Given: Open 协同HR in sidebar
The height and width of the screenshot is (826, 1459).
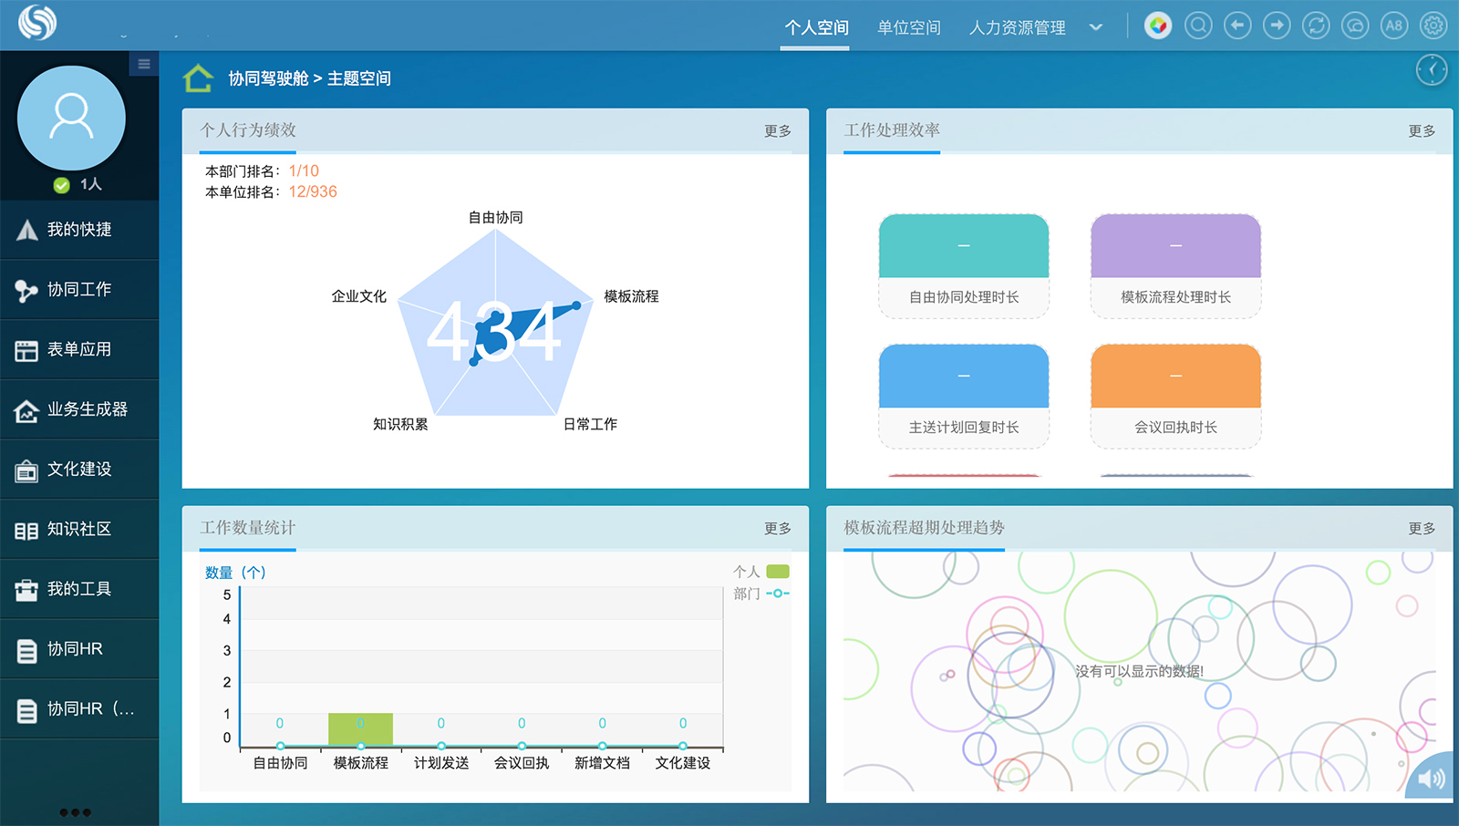Looking at the screenshot, I should 79,649.
